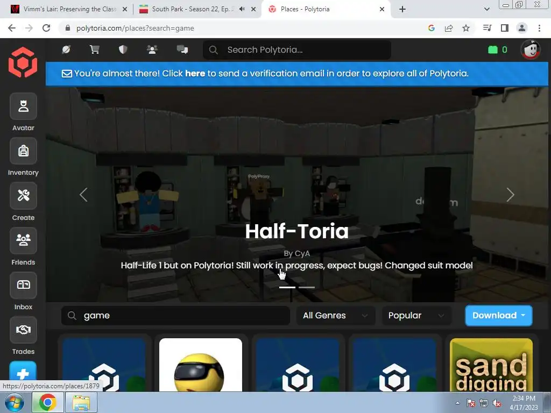Open Chrome side panel icon

(x=505, y=28)
